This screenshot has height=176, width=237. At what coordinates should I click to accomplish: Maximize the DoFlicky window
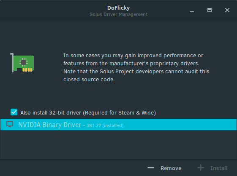click(x=210, y=10)
